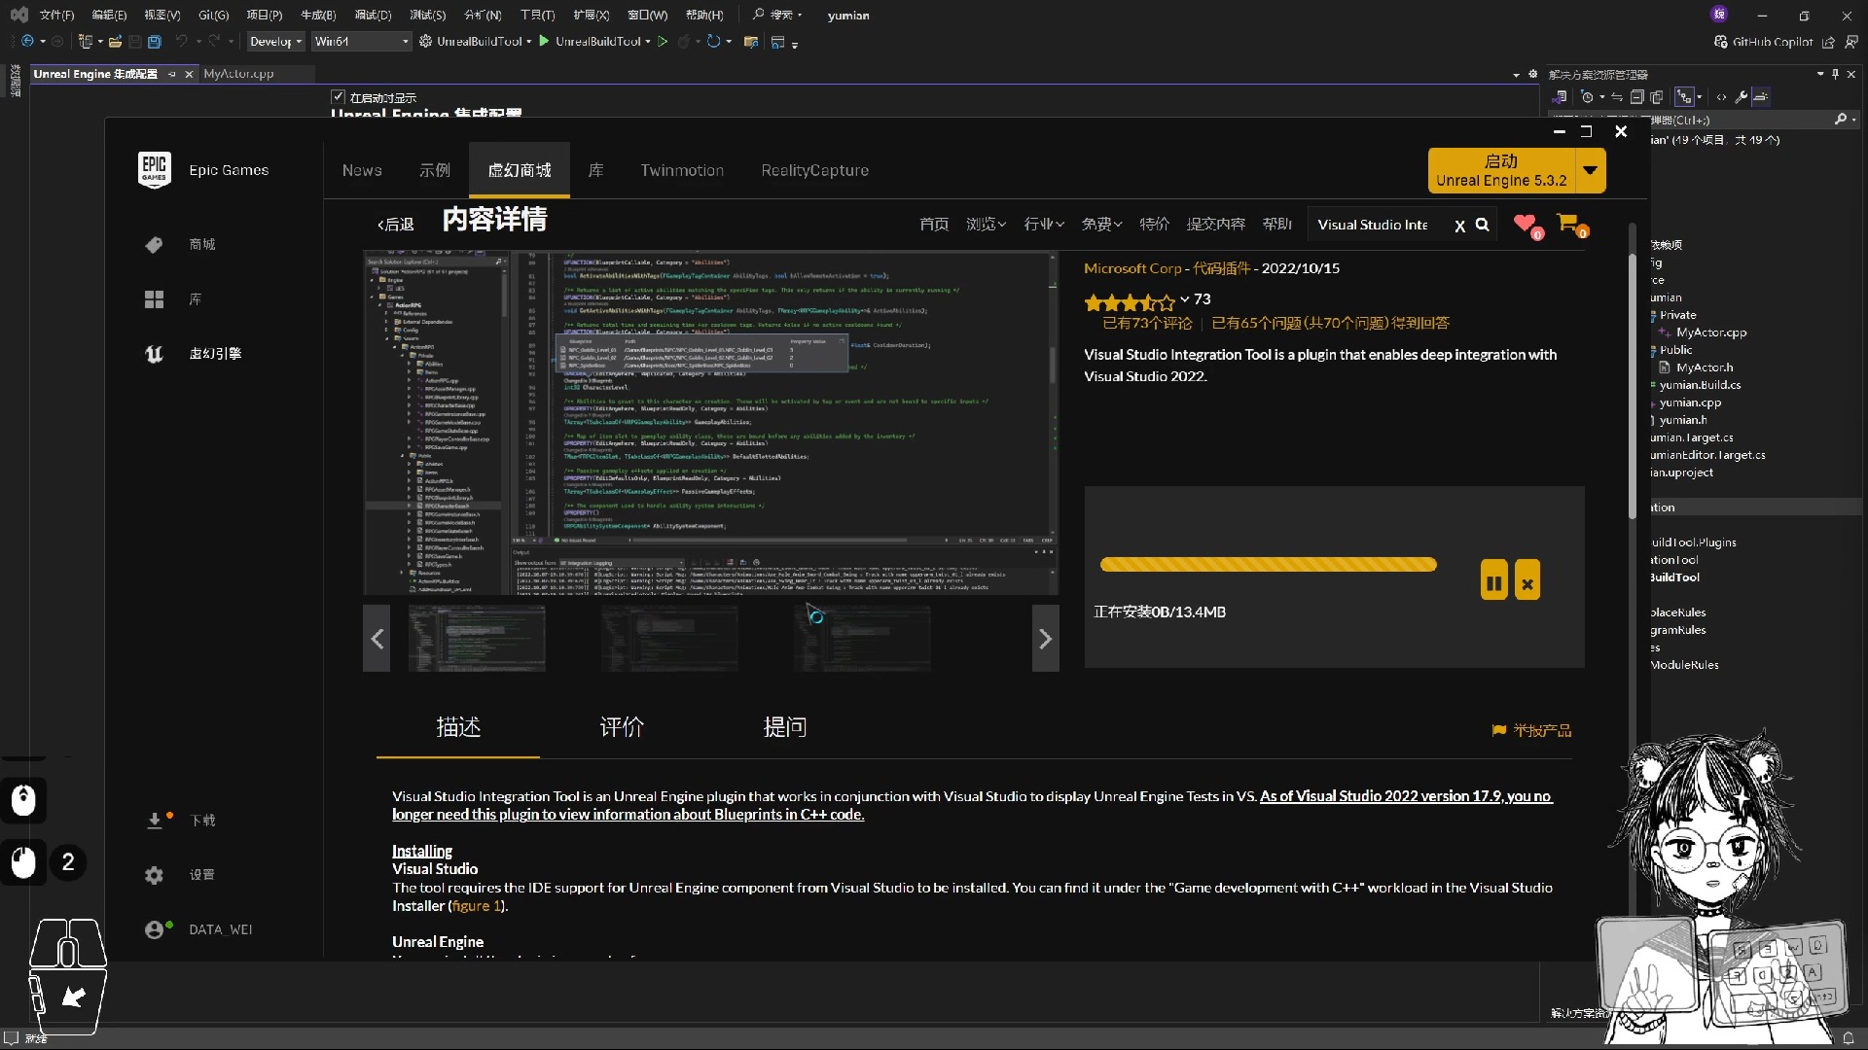Open the shopping cart icon

1570,225
